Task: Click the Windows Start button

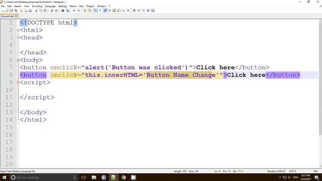Action: pos(4,177)
